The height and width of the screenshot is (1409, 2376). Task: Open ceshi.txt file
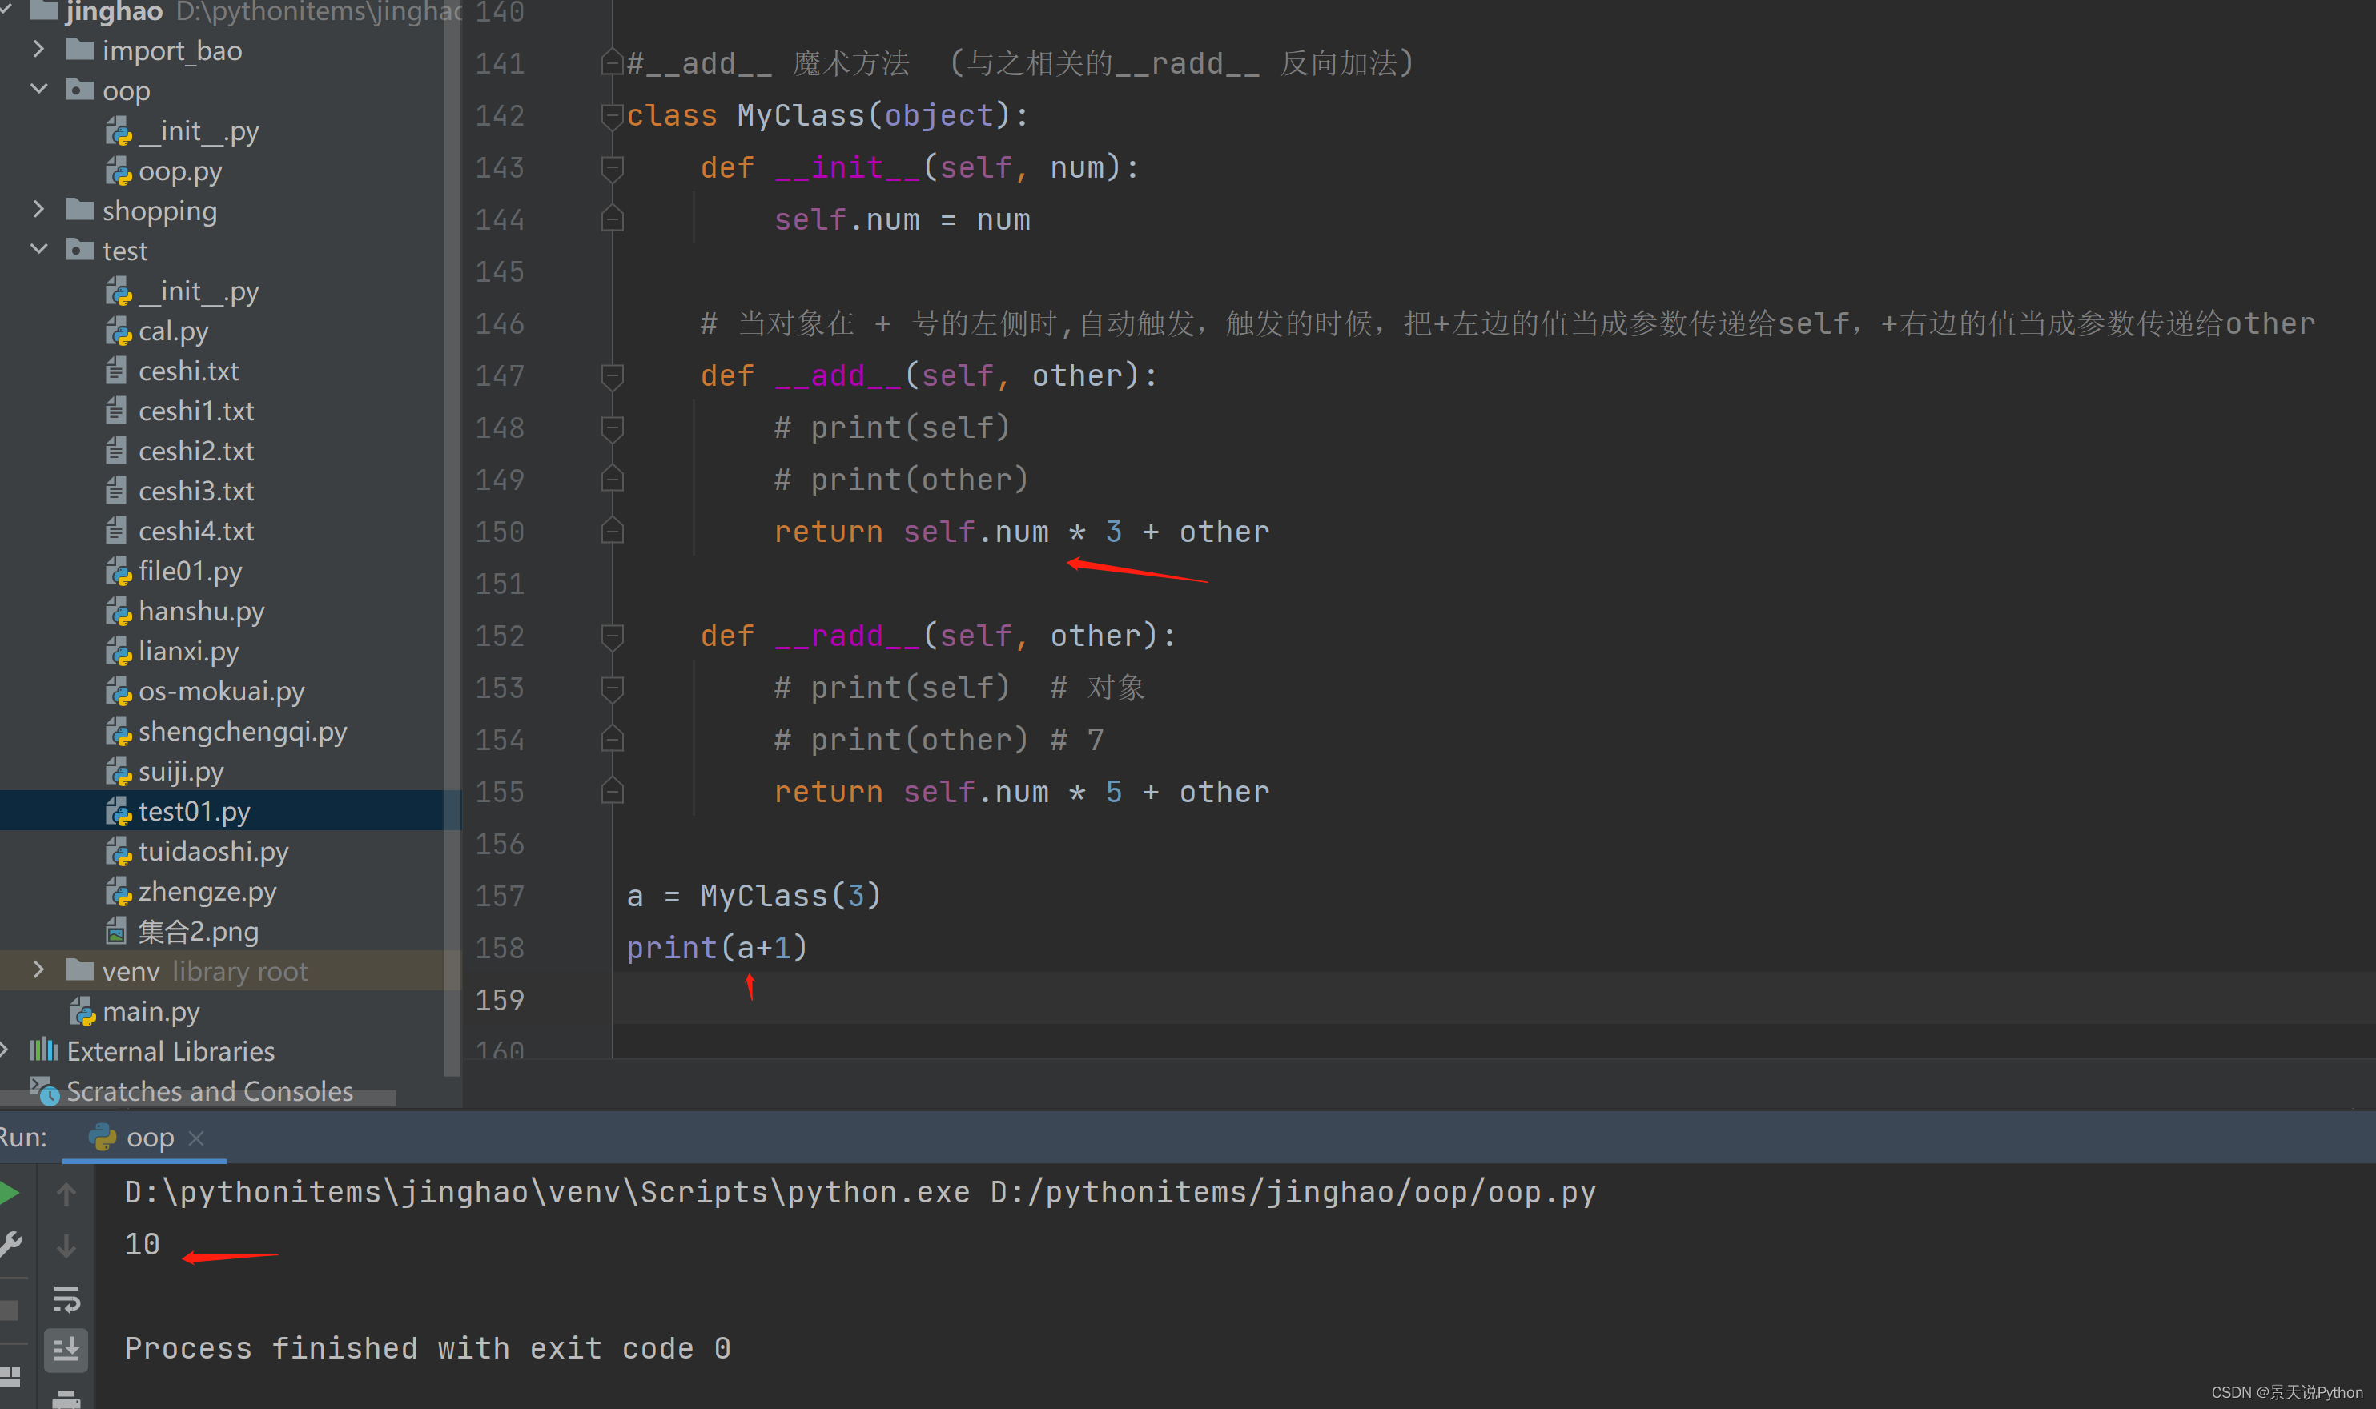(x=188, y=371)
